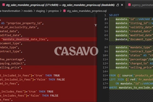153x102 pixels.
Task: Click mandate."validity_date" on line 4
Action: (x=134, y=27)
